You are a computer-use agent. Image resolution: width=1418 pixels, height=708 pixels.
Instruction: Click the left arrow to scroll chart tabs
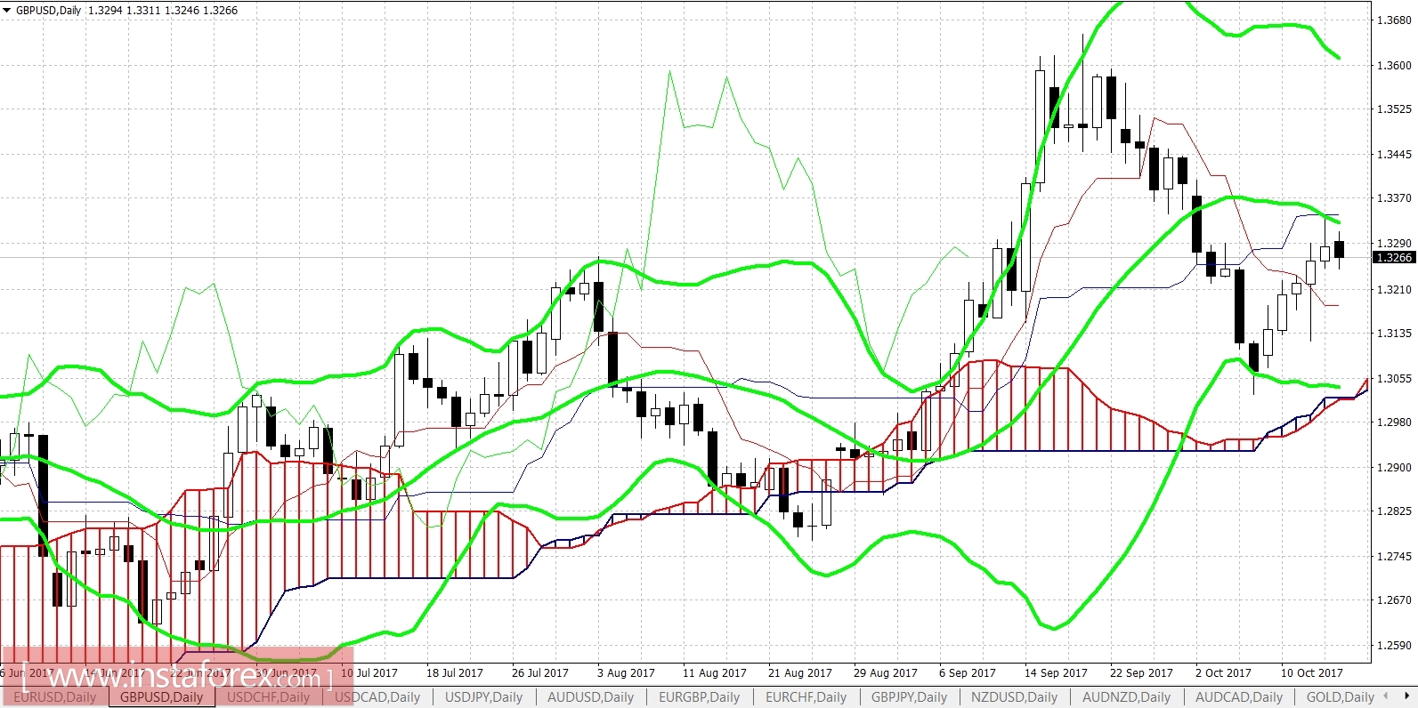click(1386, 696)
